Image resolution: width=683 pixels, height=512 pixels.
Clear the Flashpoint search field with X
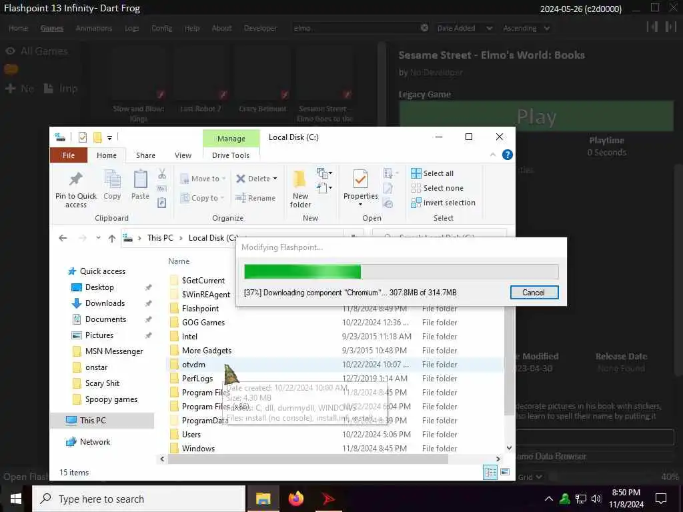coord(424,28)
